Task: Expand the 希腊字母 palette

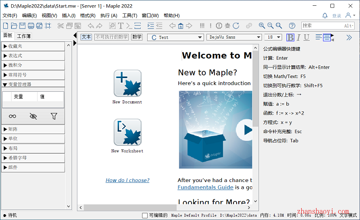Action: point(33,158)
